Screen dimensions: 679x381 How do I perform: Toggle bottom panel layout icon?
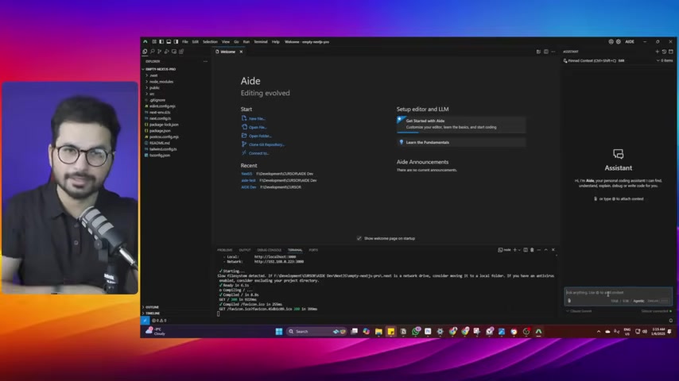point(169,42)
